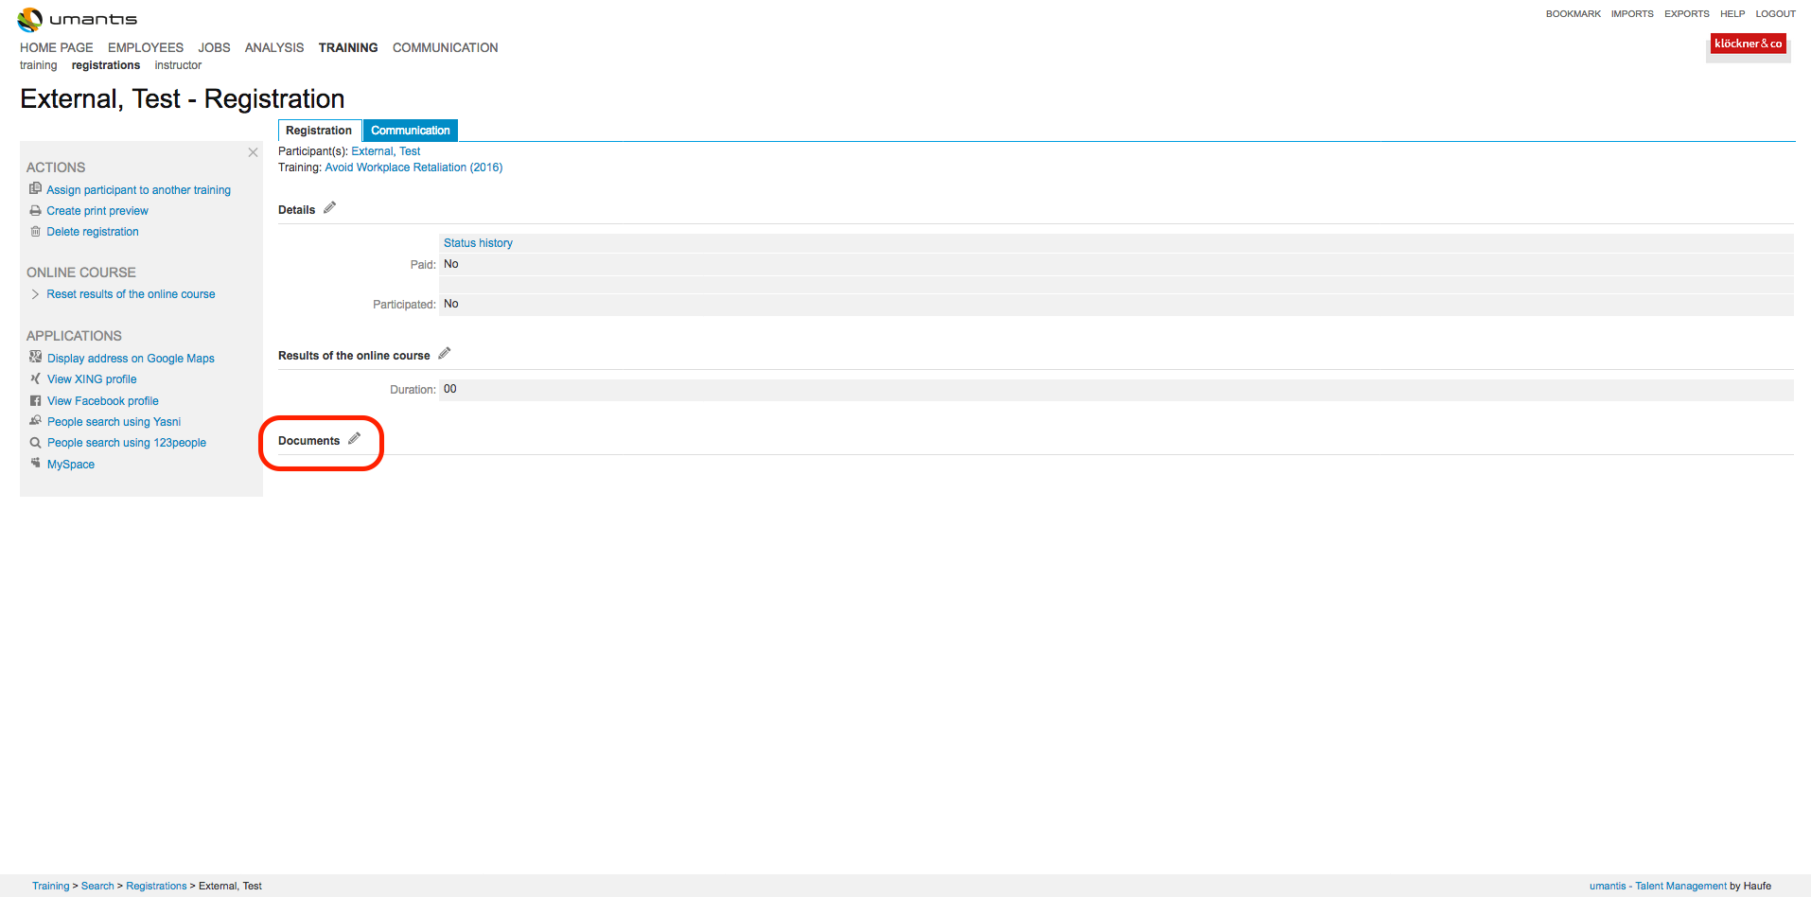Image resolution: width=1811 pixels, height=897 pixels.
Task: Click the trash icon beside Delete registration
Action: [x=35, y=231]
